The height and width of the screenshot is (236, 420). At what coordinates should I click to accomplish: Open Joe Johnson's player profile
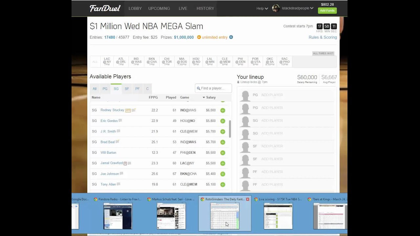tap(110, 174)
